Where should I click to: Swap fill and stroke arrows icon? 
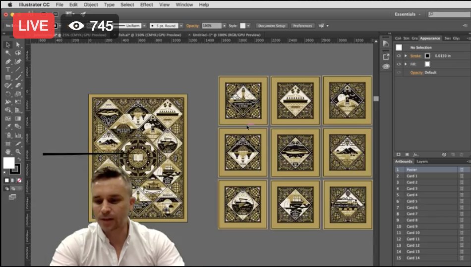(x=19, y=159)
